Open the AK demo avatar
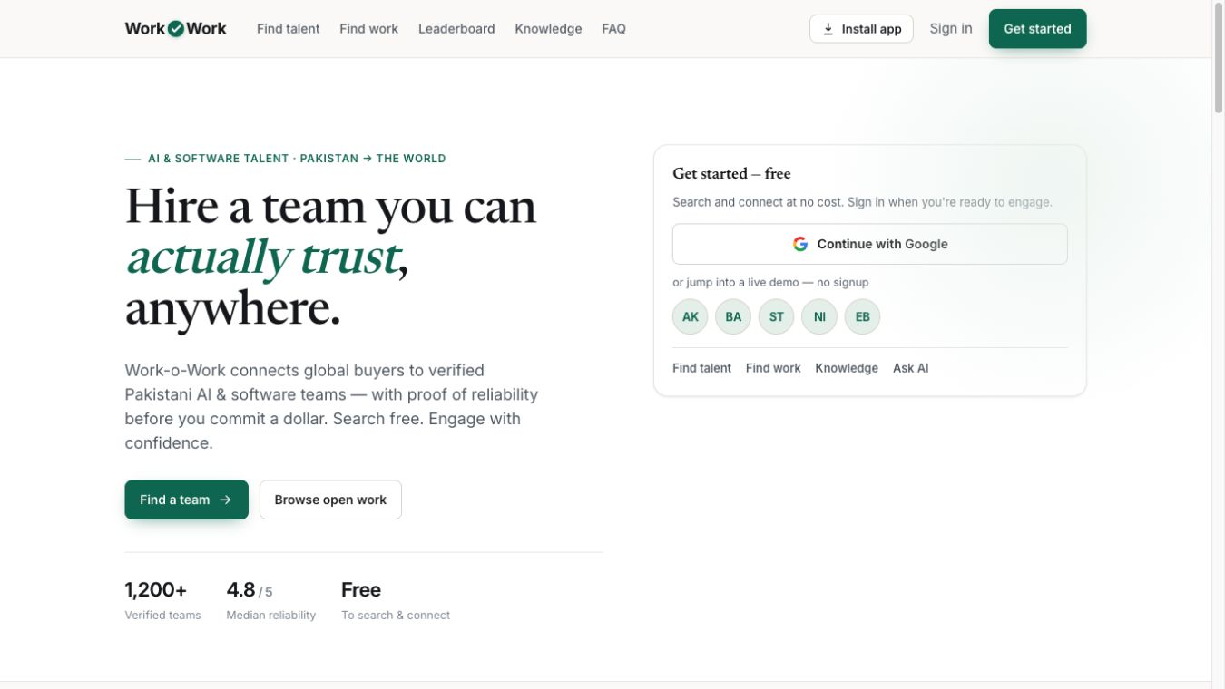The image size is (1225, 689). point(691,316)
